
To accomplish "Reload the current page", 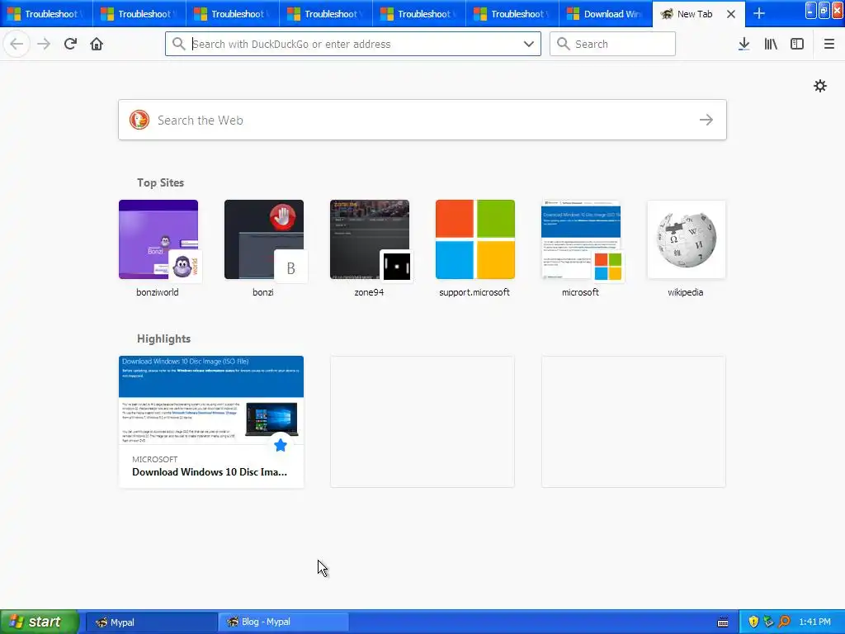I will pyautogui.click(x=70, y=45).
